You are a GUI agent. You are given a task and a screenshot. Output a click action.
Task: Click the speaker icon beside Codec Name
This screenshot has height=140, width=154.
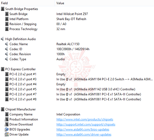click(x=7, y=44)
